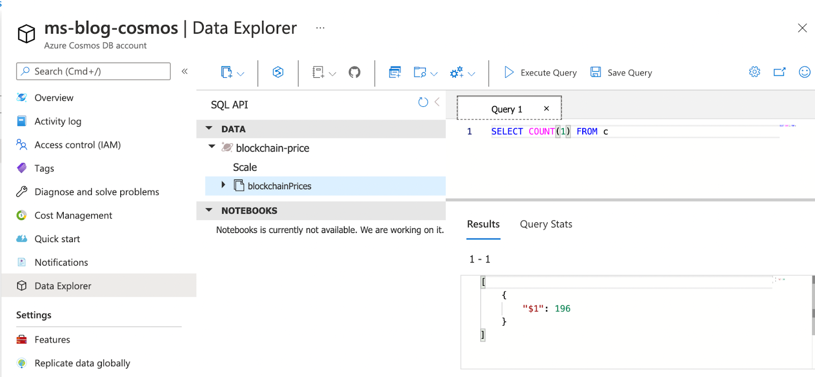Screen dimensions: 815x377
Task: Focus the Search (Cmd+/) box
Action: (x=93, y=71)
